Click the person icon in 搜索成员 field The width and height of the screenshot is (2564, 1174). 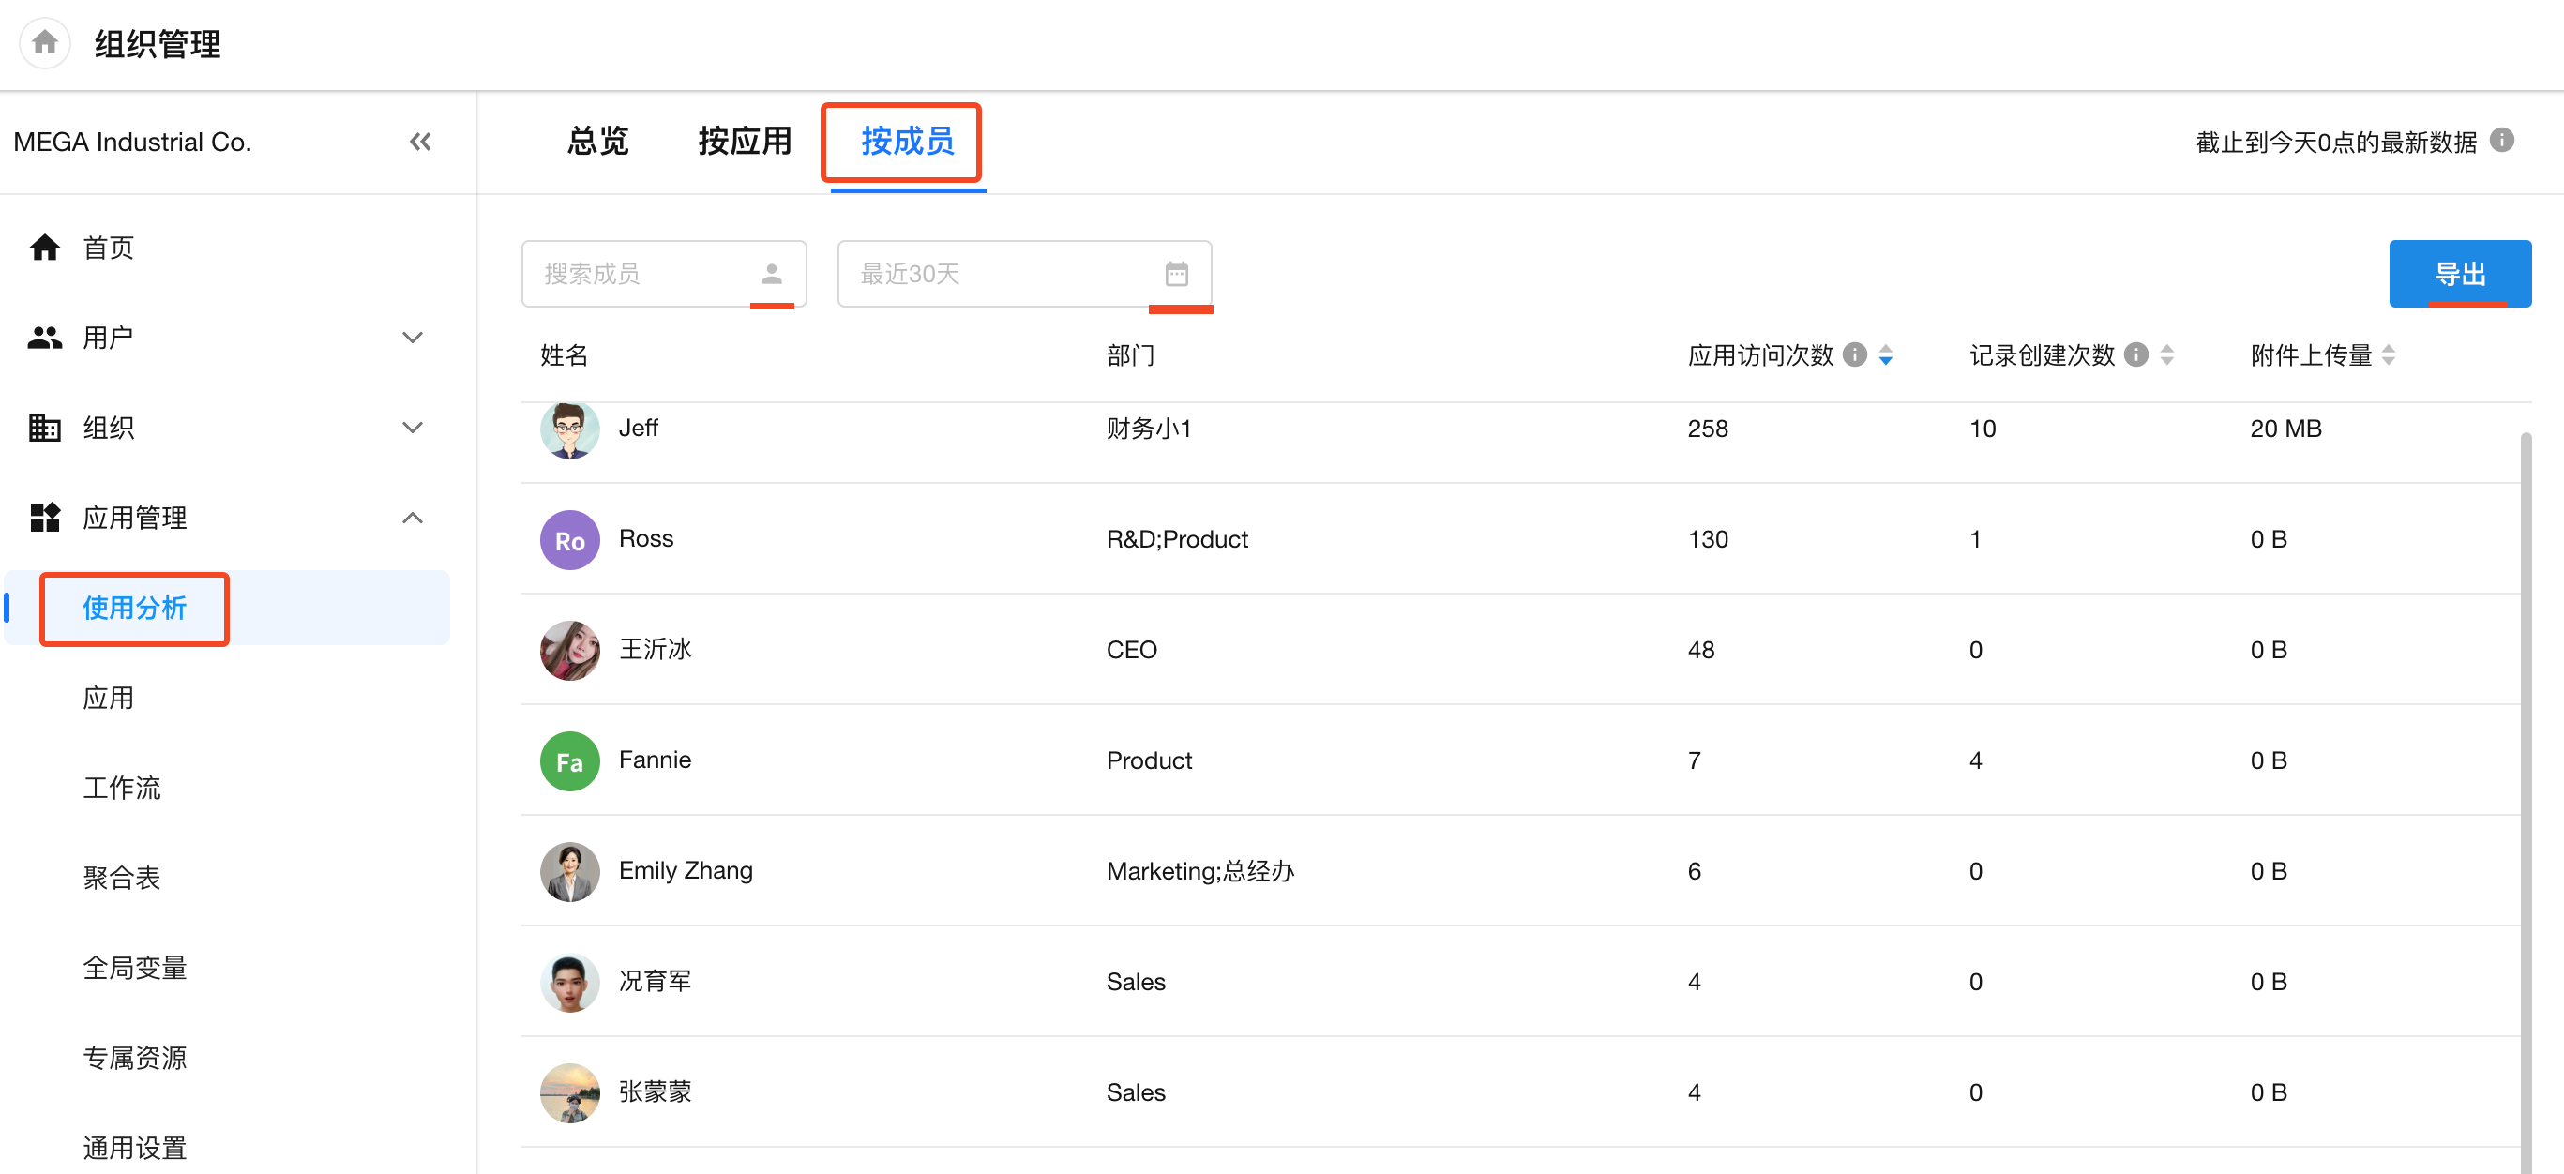click(x=772, y=274)
